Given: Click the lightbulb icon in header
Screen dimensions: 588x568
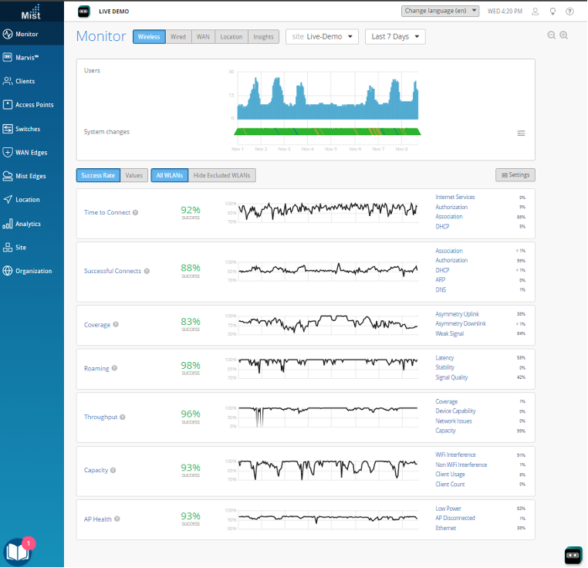Looking at the screenshot, I should (553, 12).
